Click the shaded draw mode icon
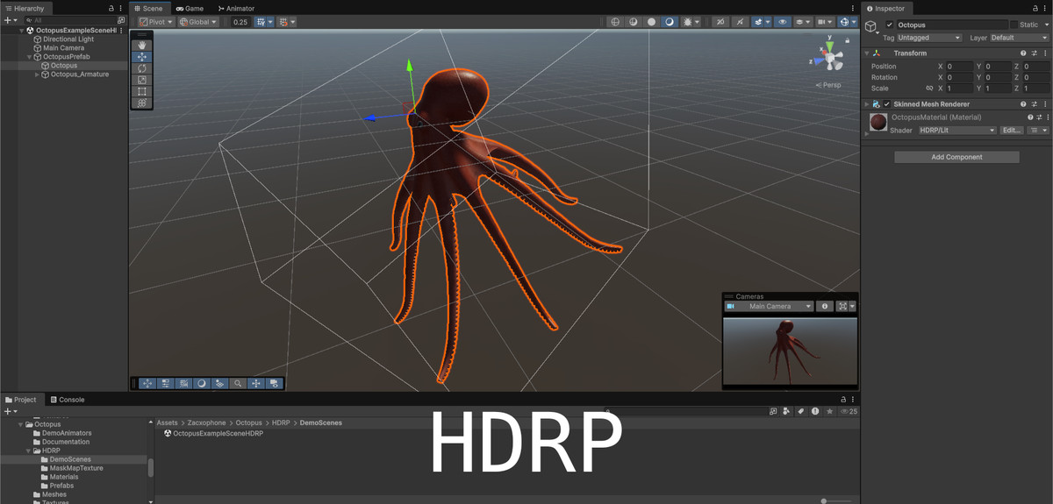The width and height of the screenshot is (1053, 504). (670, 22)
